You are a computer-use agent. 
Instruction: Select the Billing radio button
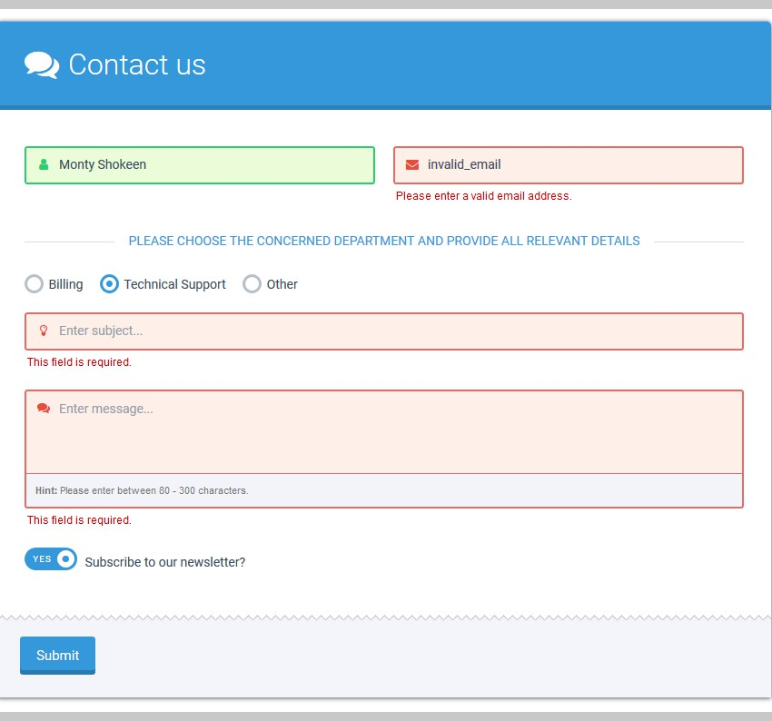coord(34,284)
